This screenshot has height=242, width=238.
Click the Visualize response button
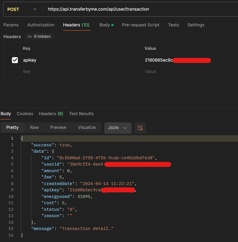(x=87, y=127)
